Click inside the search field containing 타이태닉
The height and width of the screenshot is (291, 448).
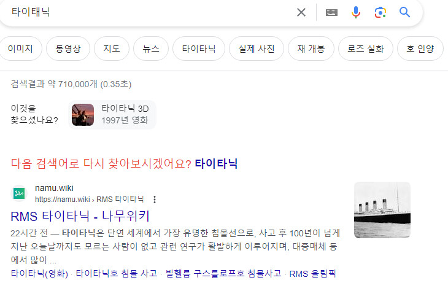[149, 12]
